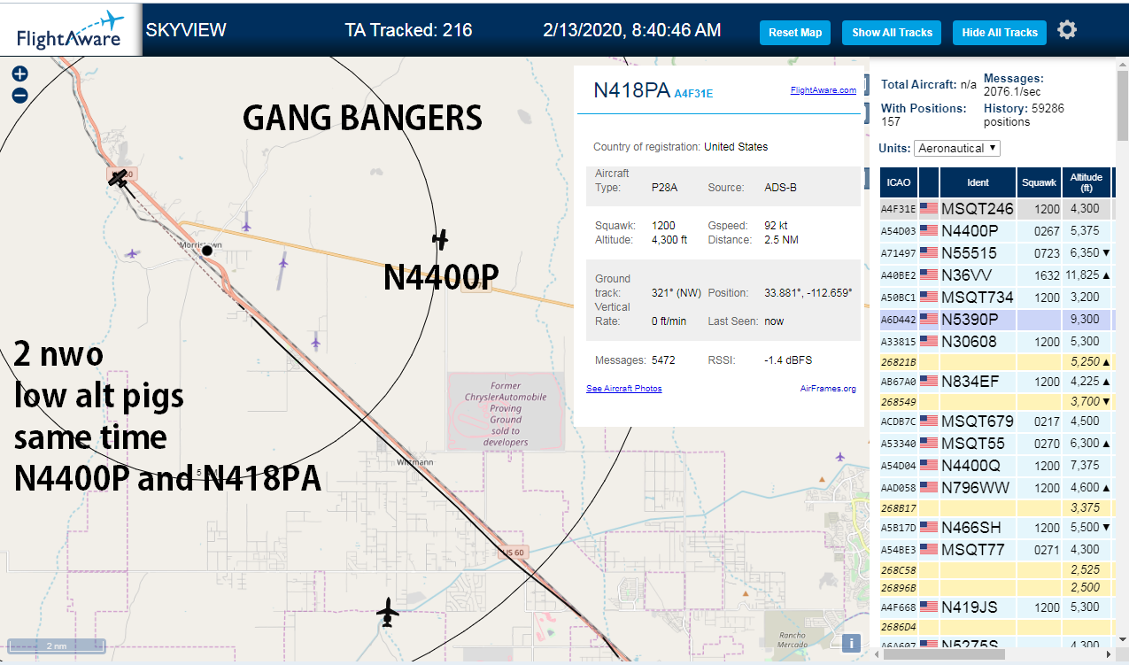
Task: Select ident MSQT679 in the table
Action: (x=978, y=421)
